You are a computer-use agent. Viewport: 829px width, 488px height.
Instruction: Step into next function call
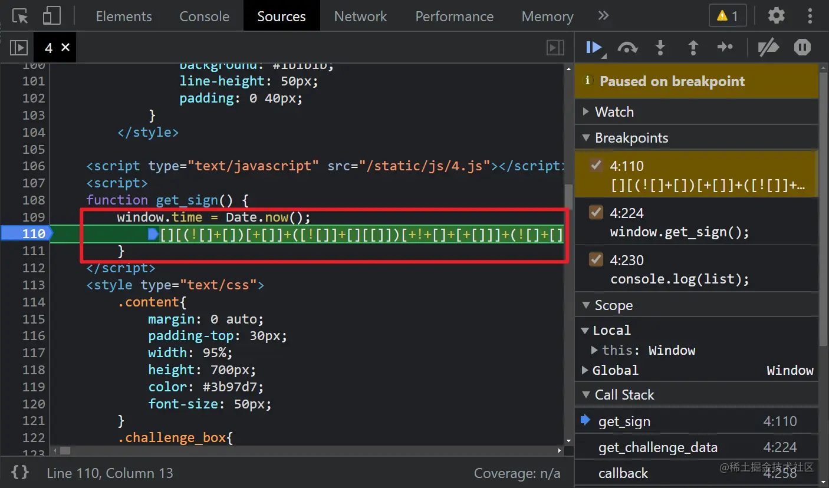point(660,48)
